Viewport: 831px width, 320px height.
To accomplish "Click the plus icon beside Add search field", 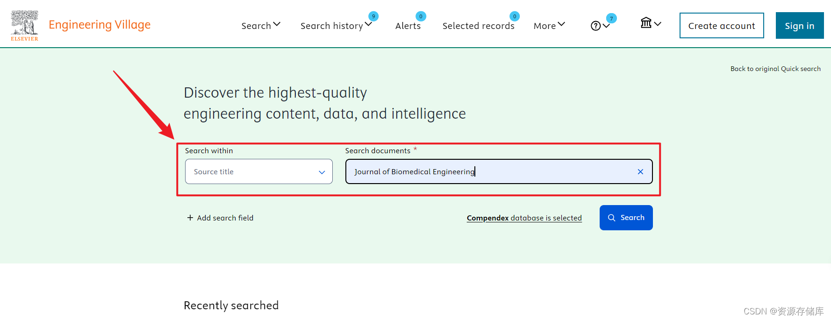I will coord(190,218).
